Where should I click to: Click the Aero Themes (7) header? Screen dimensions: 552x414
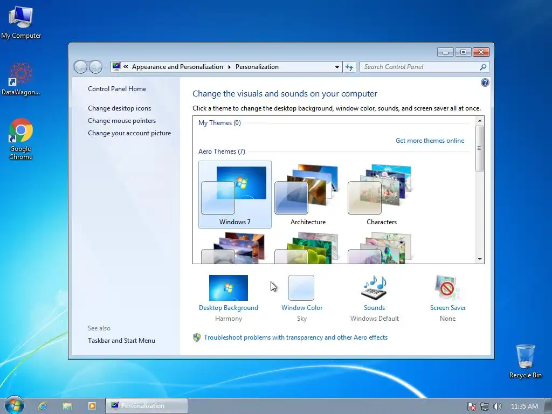click(x=222, y=151)
